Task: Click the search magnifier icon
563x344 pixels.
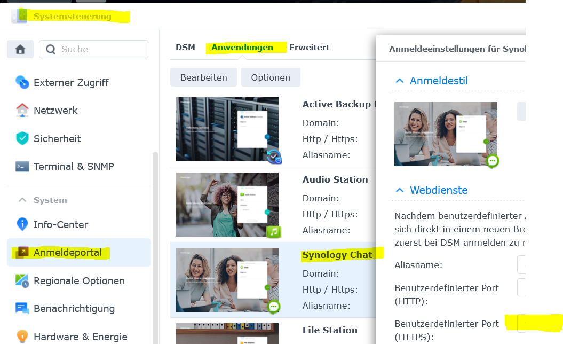Action: [51, 49]
